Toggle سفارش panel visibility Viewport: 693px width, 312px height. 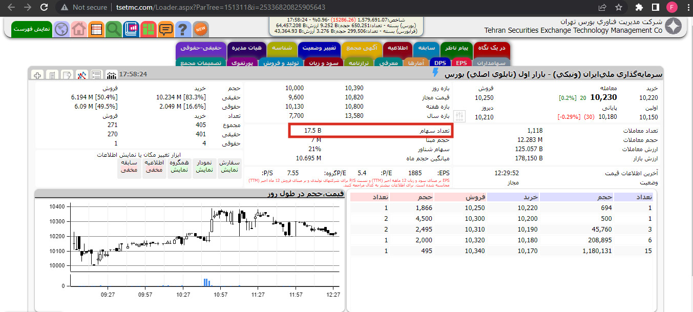point(229,166)
